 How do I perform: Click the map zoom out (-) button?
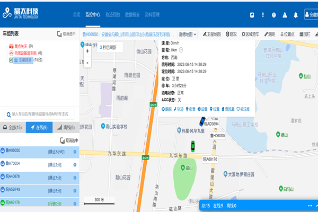[87, 62]
